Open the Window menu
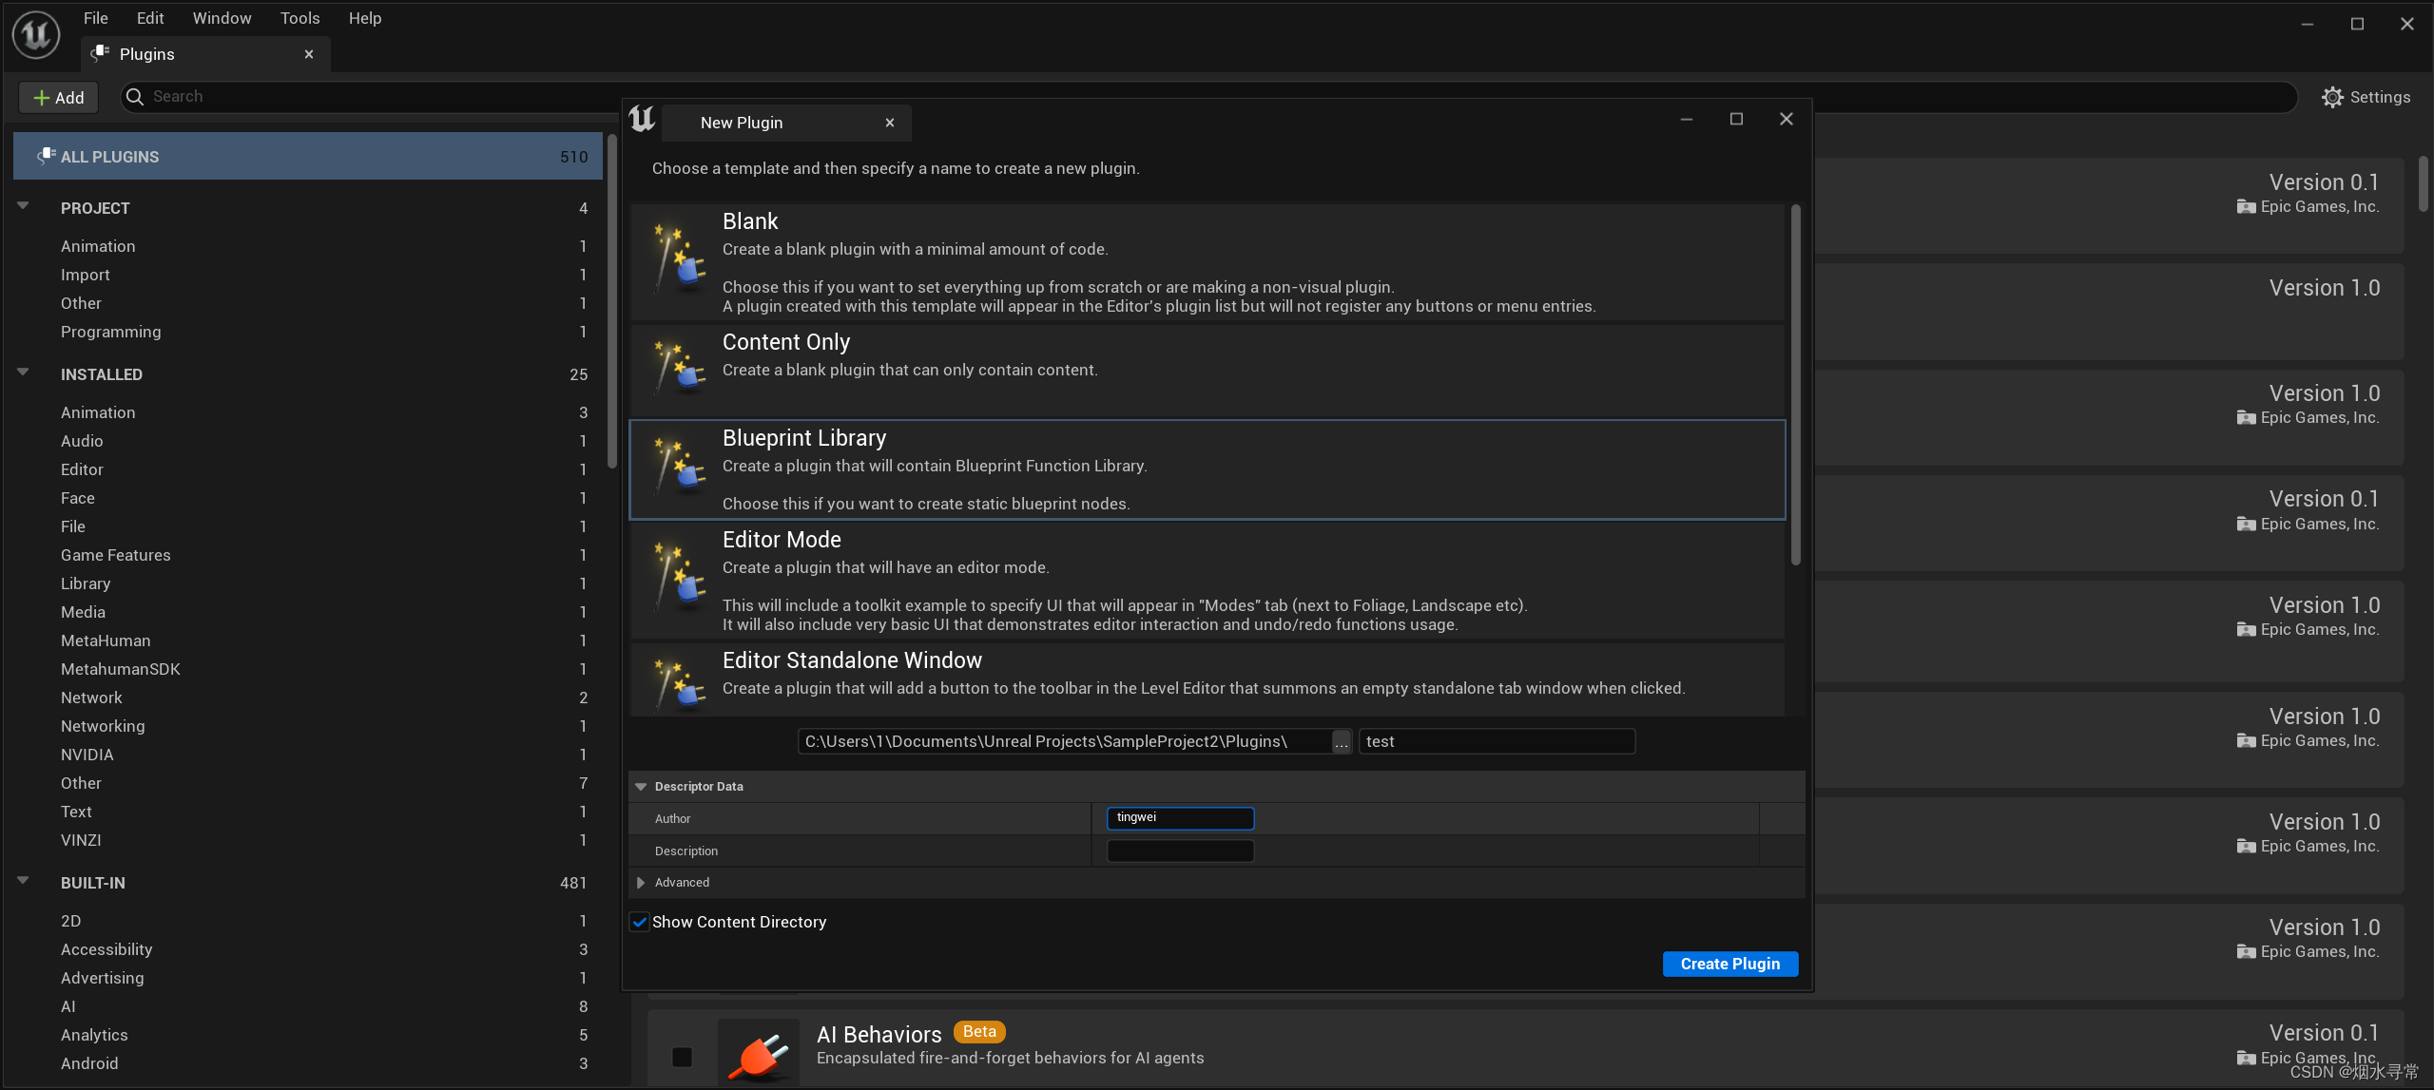This screenshot has width=2434, height=1090. [222, 18]
